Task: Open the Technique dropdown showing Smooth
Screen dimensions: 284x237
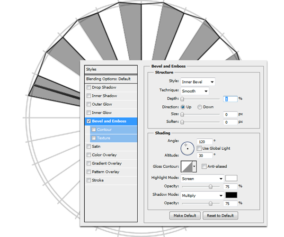Action: pyautogui.click(x=195, y=91)
